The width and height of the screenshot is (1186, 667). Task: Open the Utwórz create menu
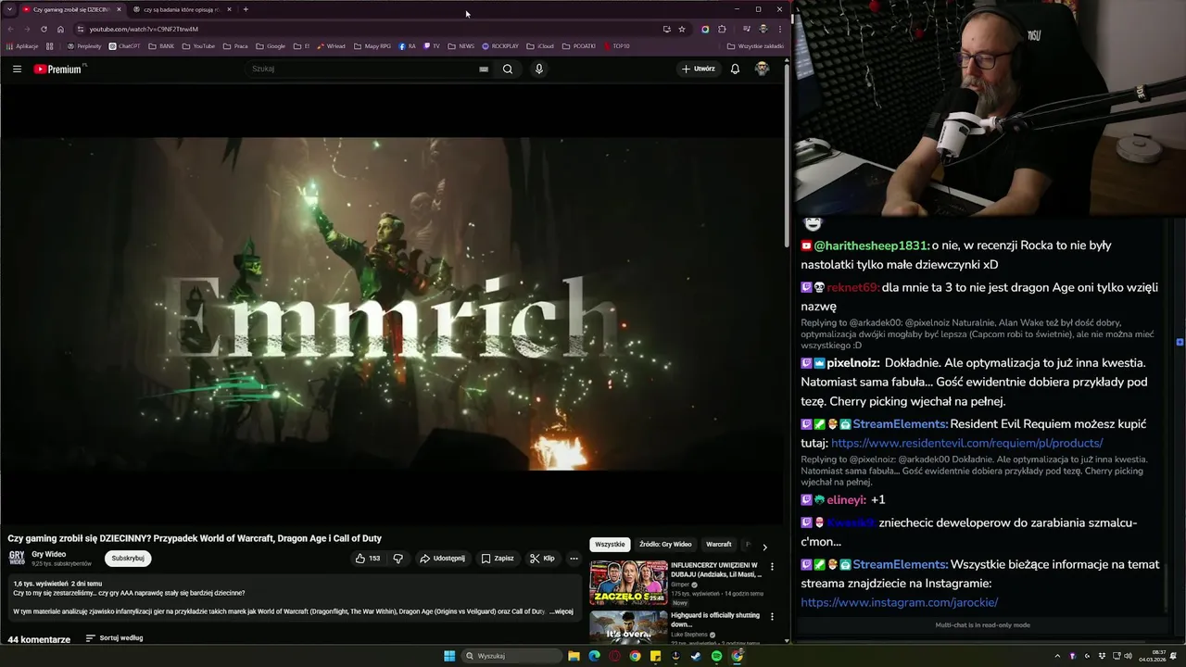pos(699,69)
